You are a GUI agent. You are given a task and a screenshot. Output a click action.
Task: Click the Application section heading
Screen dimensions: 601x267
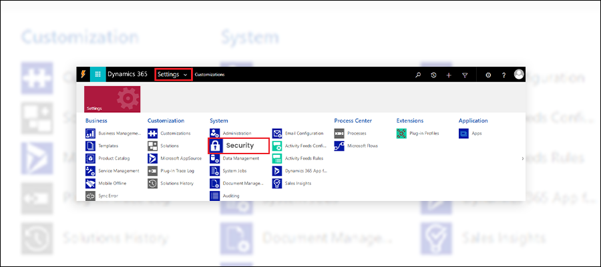473,121
